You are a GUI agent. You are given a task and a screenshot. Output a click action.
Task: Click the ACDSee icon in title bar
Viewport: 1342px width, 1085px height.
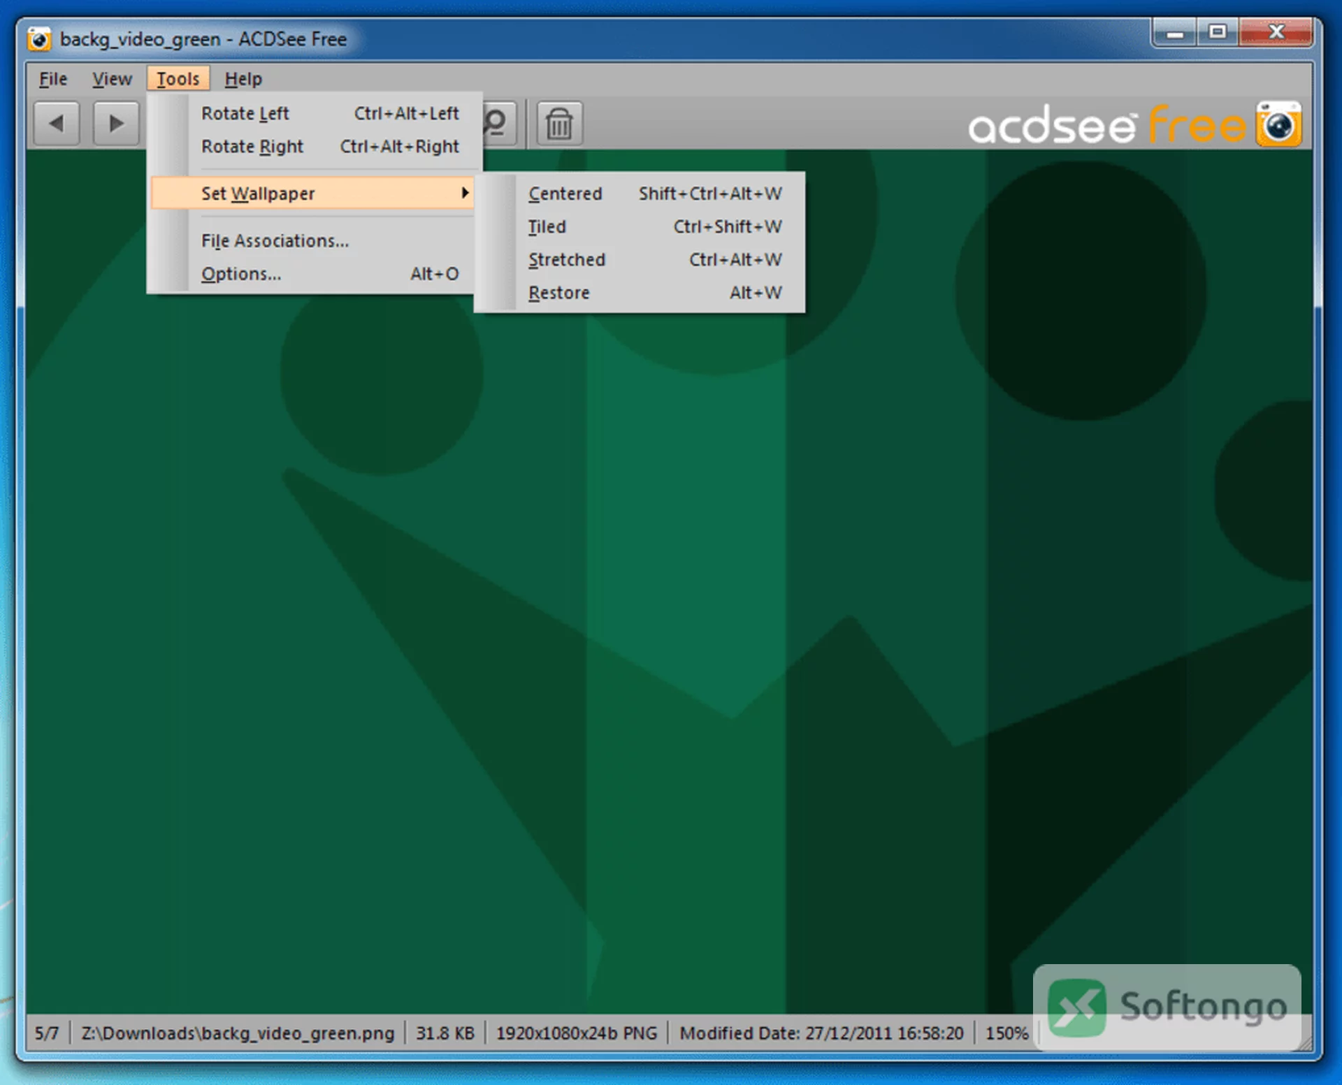pyautogui.click(x=39, y=39)
